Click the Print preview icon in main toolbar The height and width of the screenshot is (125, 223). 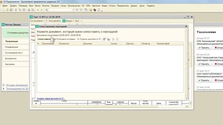33,10
